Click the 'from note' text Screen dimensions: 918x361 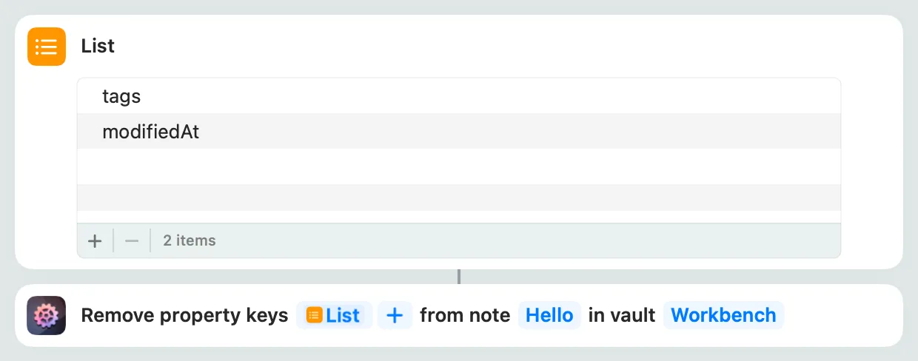[465, 315]
